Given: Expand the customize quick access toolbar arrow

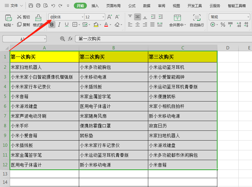Looking at the screenshot, I should coord(68,6).
